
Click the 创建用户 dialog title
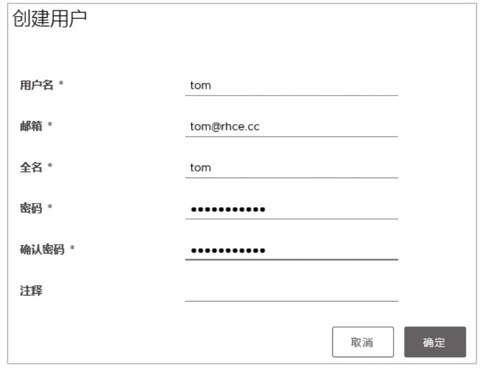tap(49, 18)
